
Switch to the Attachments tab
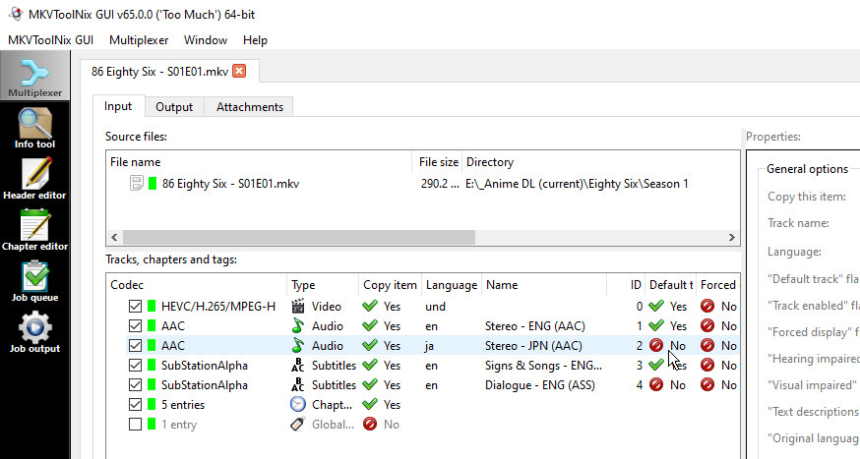[x=249, y=107]
